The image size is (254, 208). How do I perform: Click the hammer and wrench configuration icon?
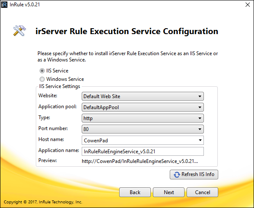[19, 30]
